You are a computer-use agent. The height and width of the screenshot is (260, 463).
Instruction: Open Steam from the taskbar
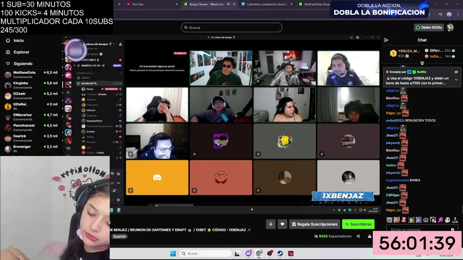280,253
